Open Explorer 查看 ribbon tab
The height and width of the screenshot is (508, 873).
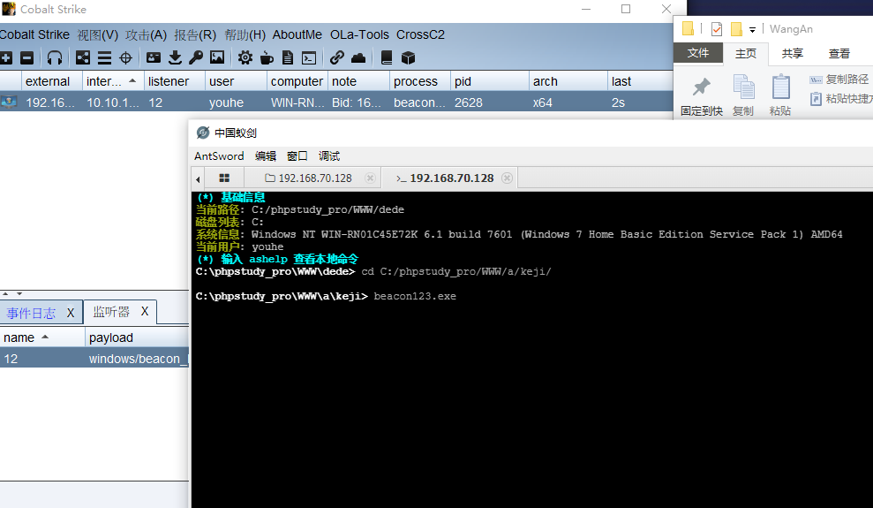[x=839, y=54]
